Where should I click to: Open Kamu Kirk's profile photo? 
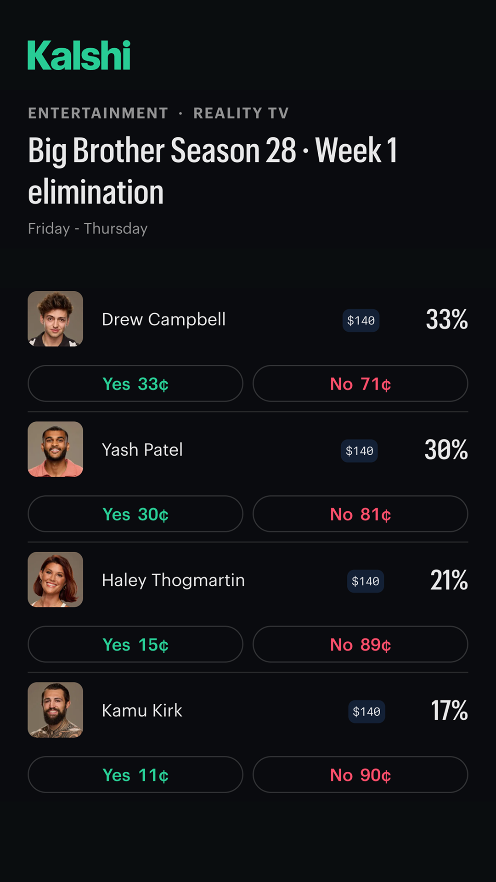(56, 710)
